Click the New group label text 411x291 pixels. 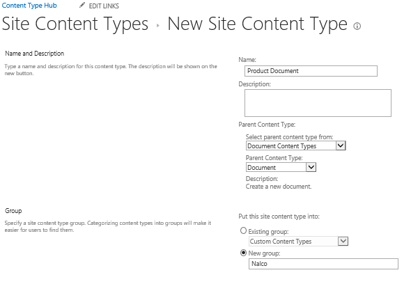[x=264, y=253]
